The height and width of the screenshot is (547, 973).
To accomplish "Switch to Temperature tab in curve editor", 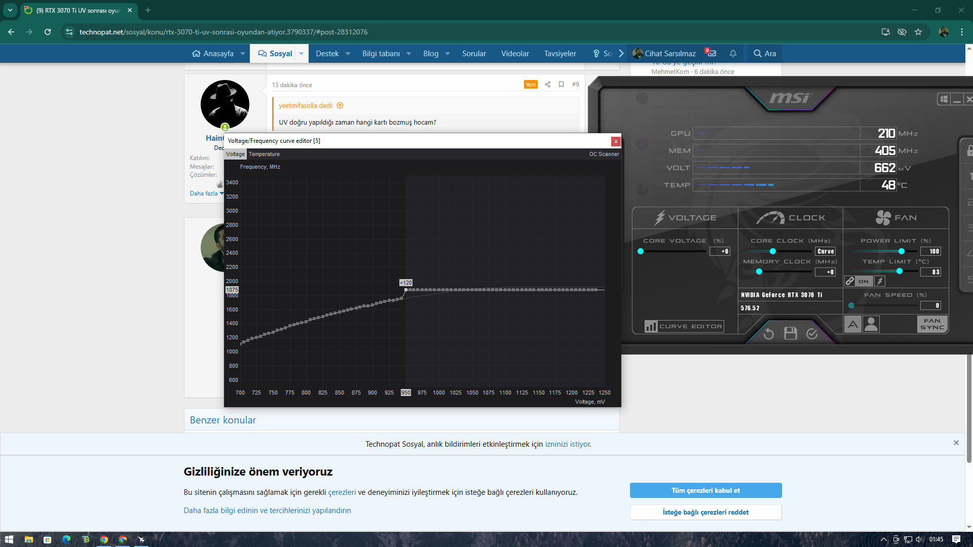I will pyautogui.click(x=264, y=154).
